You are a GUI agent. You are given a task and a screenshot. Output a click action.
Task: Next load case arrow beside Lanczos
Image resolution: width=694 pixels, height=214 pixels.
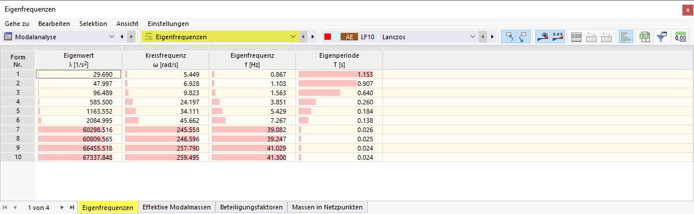[492, 37]
